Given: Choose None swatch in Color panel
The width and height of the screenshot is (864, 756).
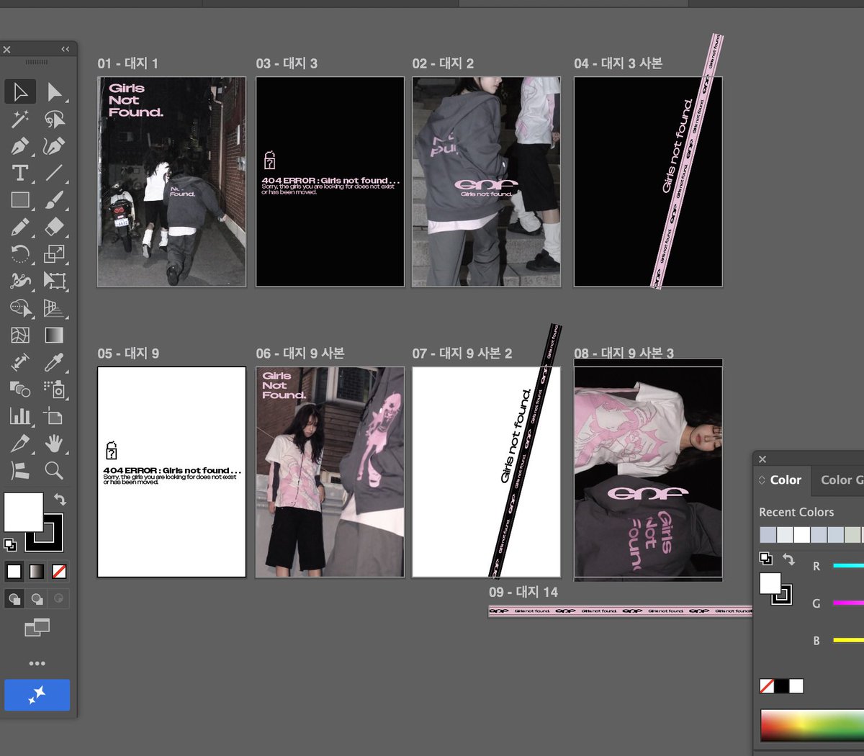Looking at the screenshot, I should coord(767,686).
